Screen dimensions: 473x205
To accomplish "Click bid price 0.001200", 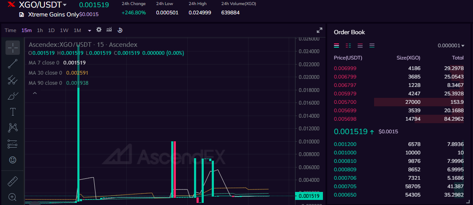I will [345, 144].
